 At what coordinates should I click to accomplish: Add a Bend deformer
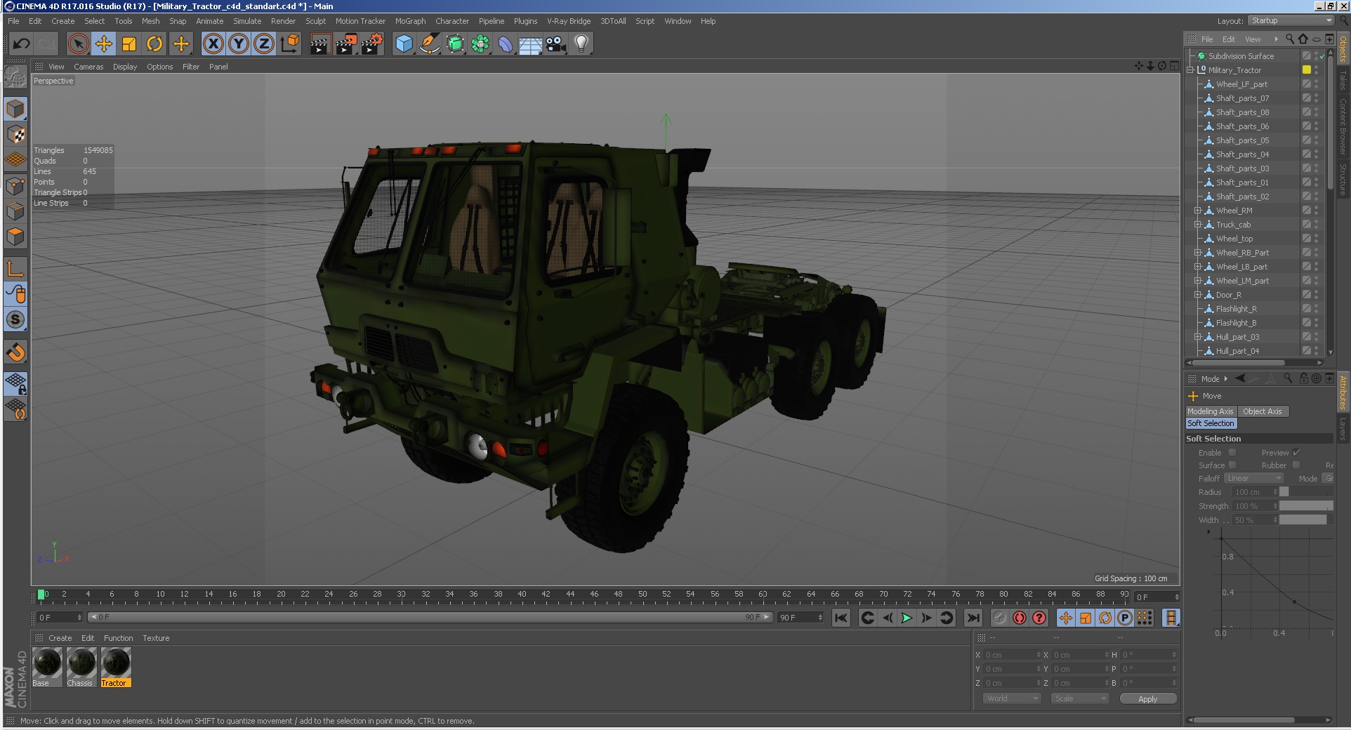point(506,44)
